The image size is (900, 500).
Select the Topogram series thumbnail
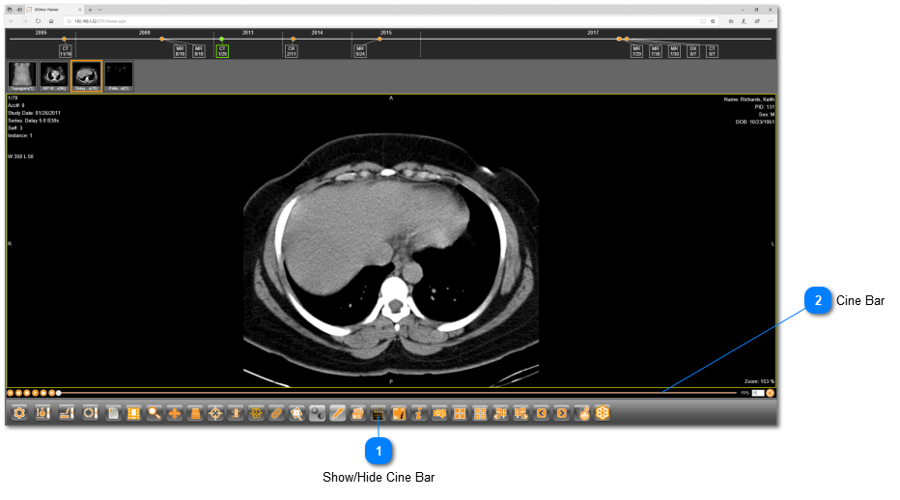pyautogui.click(x=22, y=76)
